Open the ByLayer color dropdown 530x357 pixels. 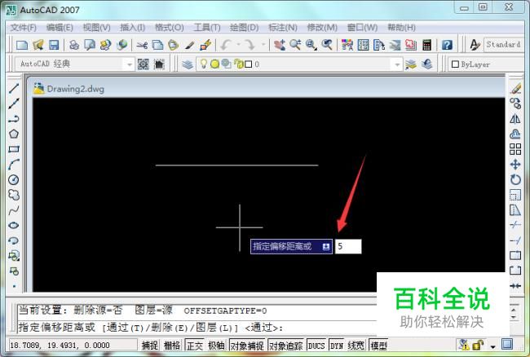(x=487, y=64)
